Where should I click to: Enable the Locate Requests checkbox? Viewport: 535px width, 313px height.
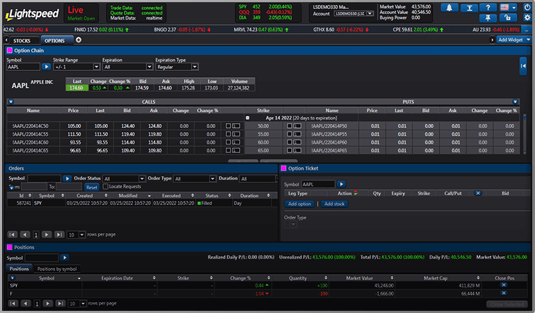tap(105, 187)
